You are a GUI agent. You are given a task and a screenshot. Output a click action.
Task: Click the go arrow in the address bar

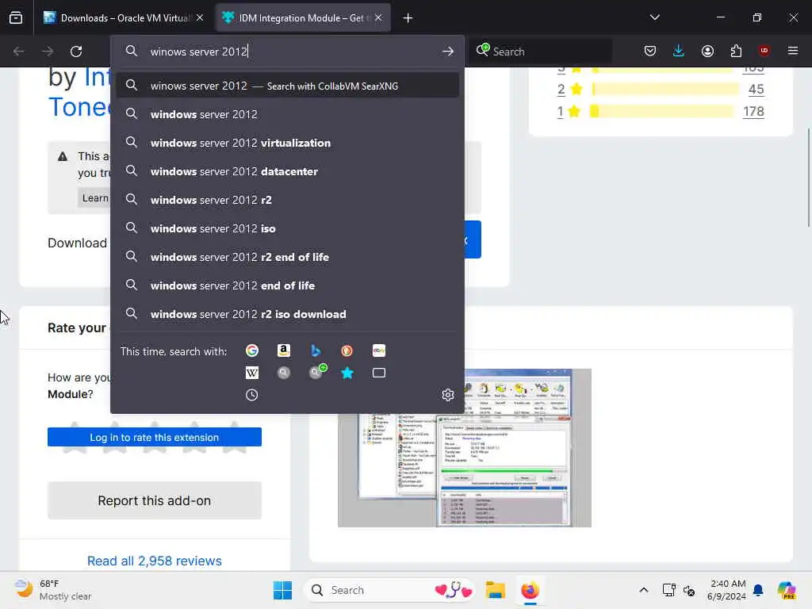click(x=448, y=52)
